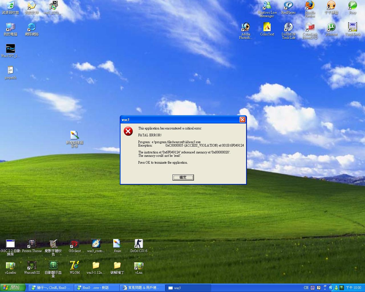Launch Windows Live Messenger shortcut
Viewport: 365px width, 292px height.
click(267, 9)
